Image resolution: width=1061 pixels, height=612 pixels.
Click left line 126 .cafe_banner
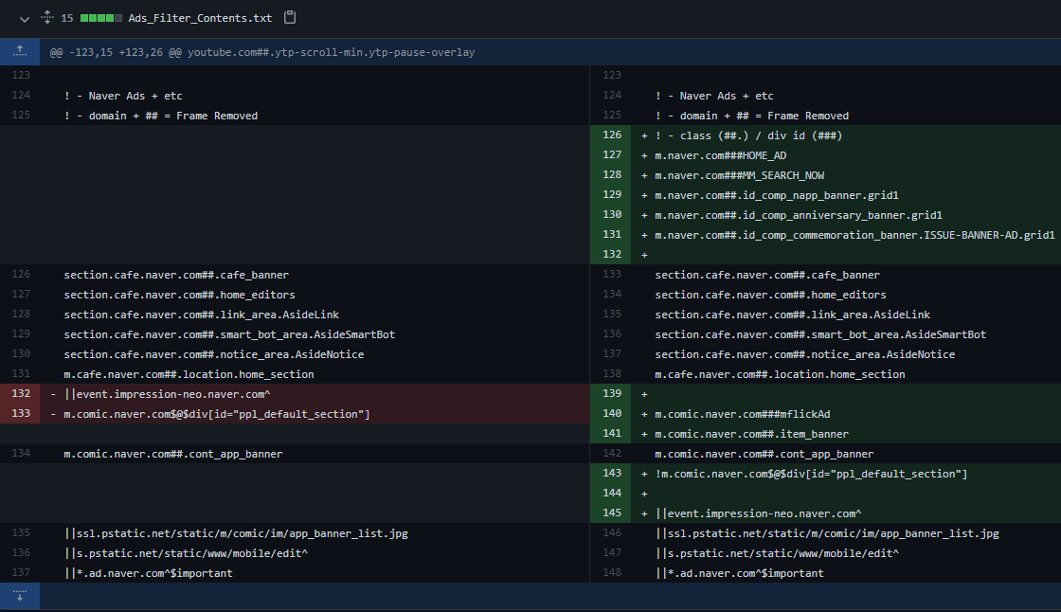click(x=176, y=275)
